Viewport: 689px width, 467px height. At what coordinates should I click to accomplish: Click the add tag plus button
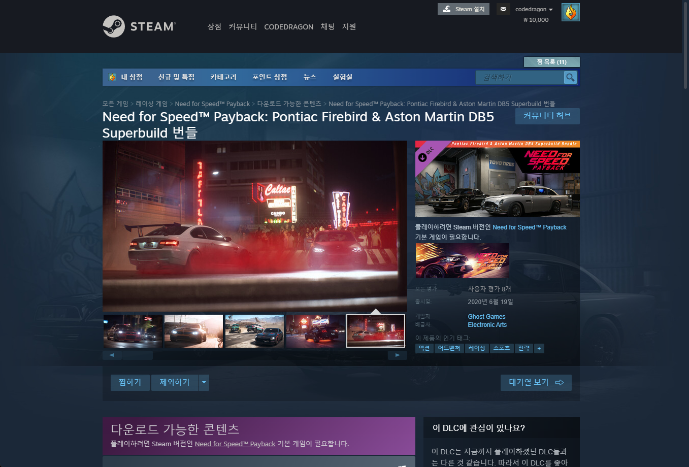pyautogui.click(x=539, y=348)
